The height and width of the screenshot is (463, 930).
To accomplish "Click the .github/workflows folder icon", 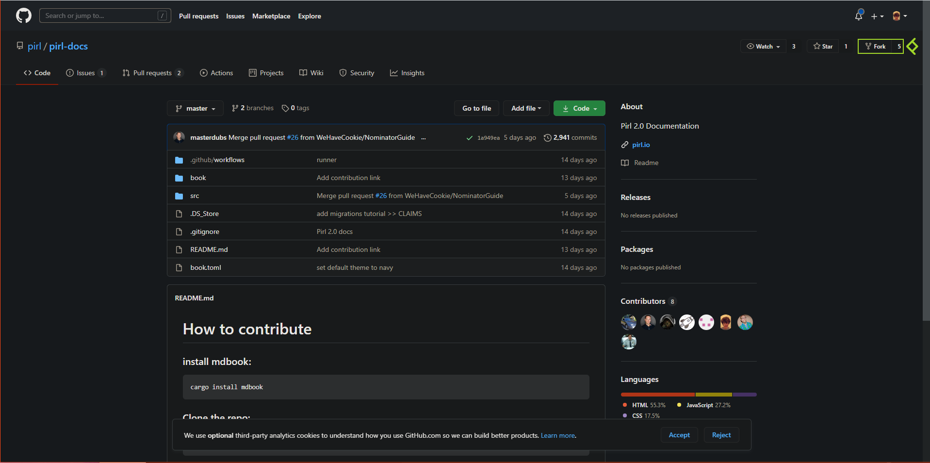I will point(179,160).
